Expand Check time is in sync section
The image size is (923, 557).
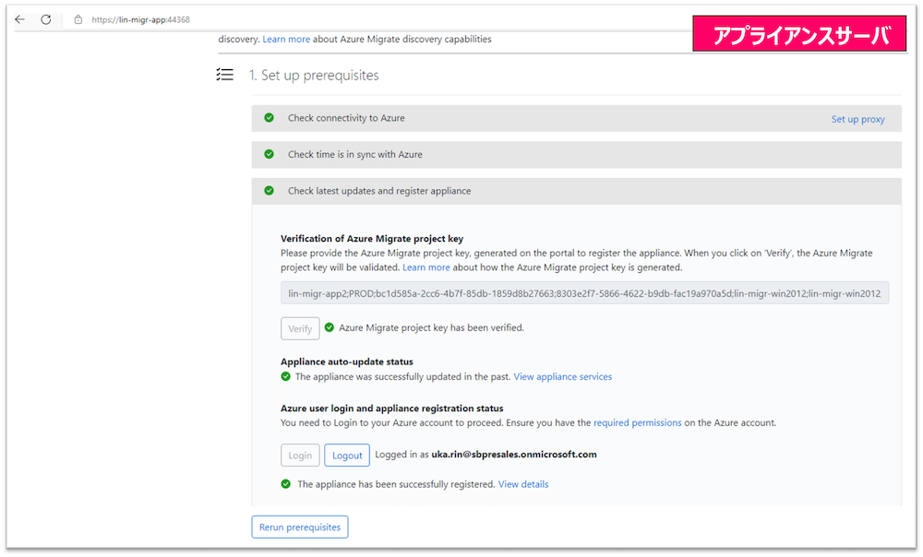coord(354,154)
